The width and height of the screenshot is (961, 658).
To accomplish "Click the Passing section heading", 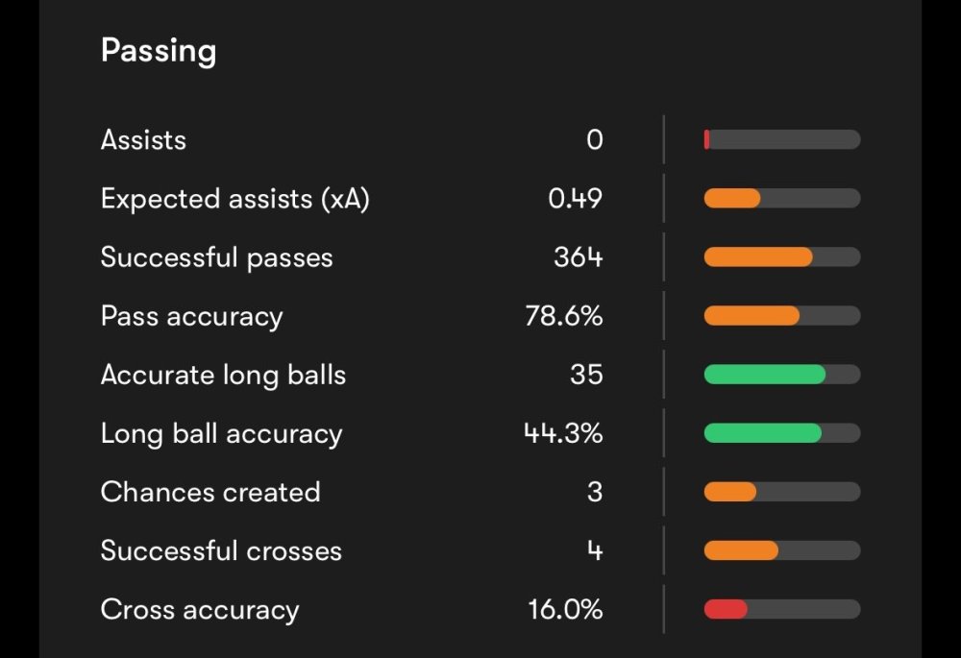I will pyautogui.click(x=159, y=51).
